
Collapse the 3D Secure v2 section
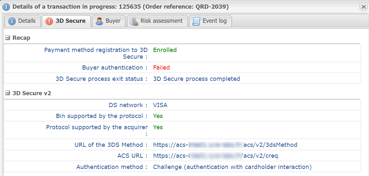click(7, 93)
